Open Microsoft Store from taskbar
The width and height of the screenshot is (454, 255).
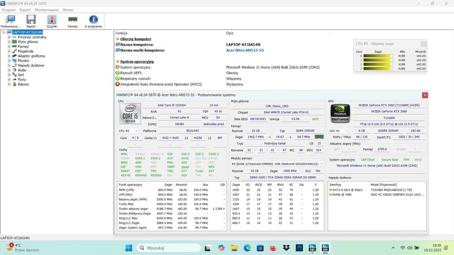(x=260, y=248)
